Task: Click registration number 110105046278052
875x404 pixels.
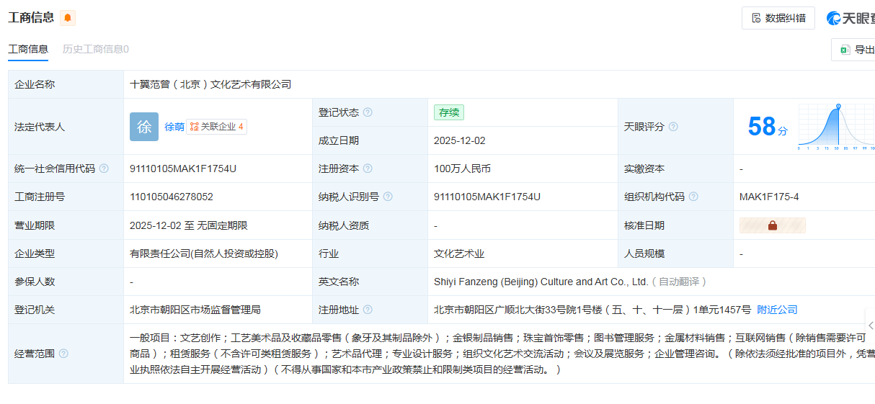Action: 172,197
